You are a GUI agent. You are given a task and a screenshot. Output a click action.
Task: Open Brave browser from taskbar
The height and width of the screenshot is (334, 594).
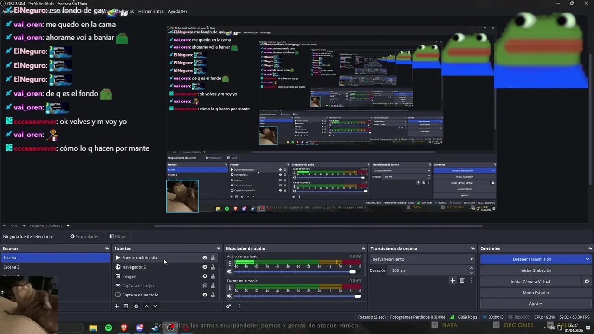(124, 328)
